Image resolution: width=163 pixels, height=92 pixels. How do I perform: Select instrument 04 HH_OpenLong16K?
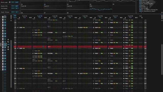(146, 4)
